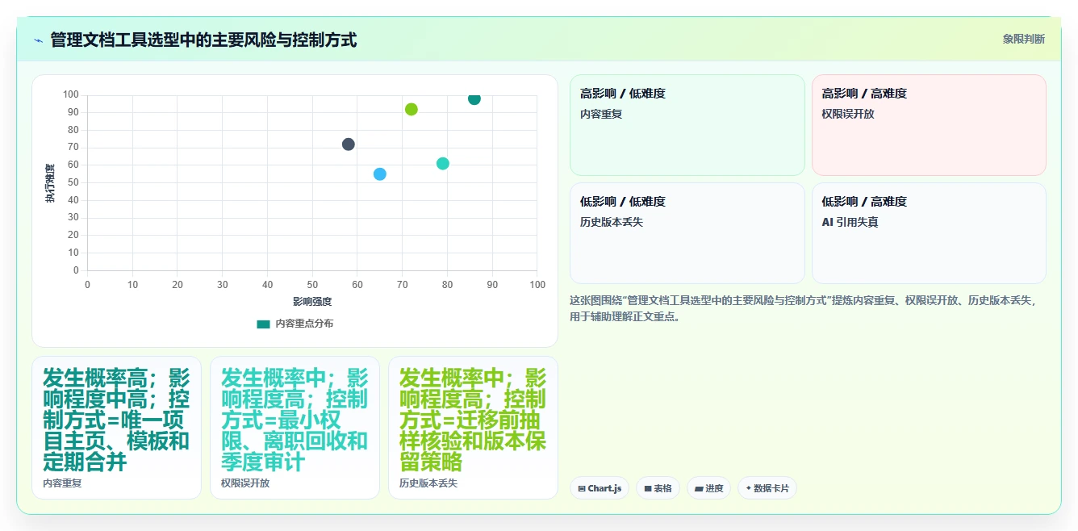Click the summary paragraph starting 这张图围绕
The width and height of the screenshot is (1078, 531).
(804, 308)
